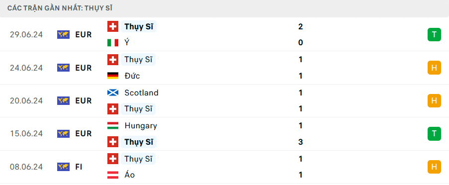Click the Germany flag icon

113,76
